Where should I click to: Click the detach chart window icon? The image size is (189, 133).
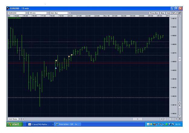point(180,13)
